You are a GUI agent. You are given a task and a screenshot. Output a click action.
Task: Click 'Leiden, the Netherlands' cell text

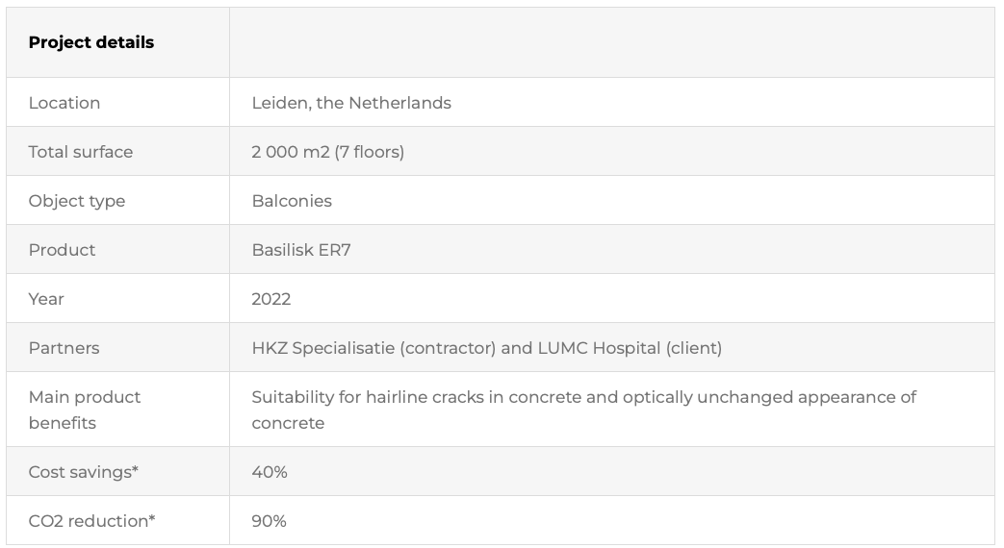click(351, 103)
